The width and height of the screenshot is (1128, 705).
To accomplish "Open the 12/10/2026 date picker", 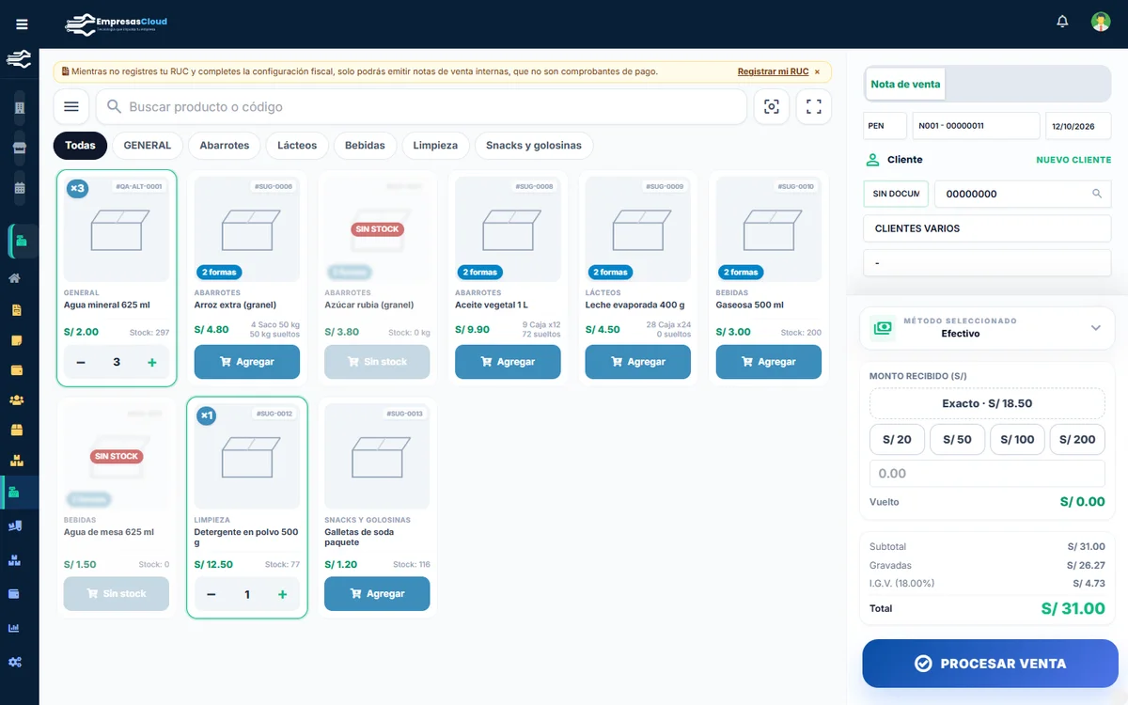I will pyautogui.click(x=1078, y=125).
